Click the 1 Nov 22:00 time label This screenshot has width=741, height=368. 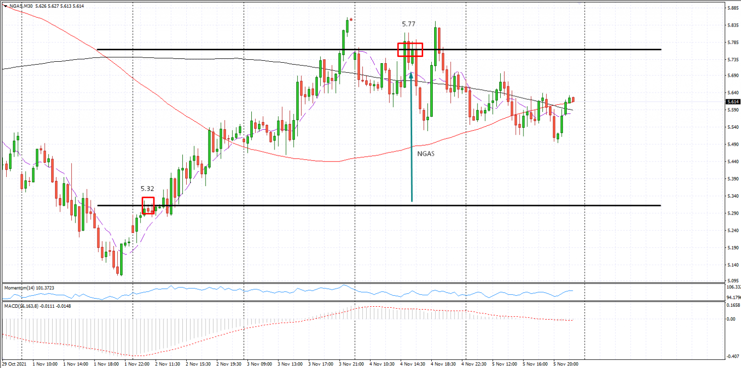coord(137,364)
